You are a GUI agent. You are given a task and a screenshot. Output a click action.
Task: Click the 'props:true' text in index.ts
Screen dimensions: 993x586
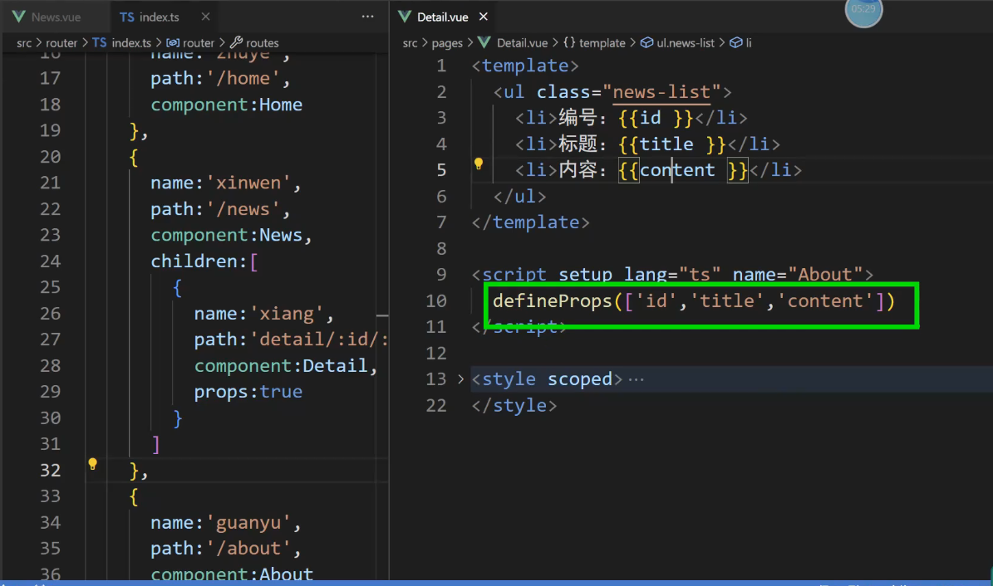point(248,392)
